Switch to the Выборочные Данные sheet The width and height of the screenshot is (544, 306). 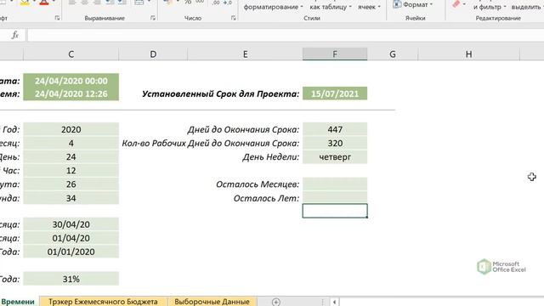point(212,302)
